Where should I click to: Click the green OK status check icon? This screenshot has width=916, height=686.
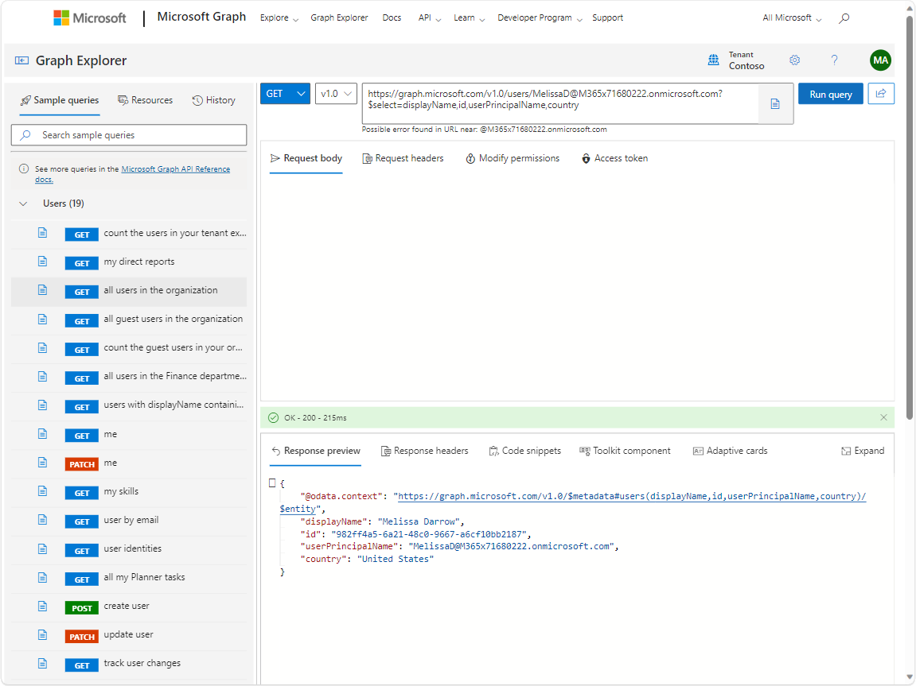tap(274, 417)
